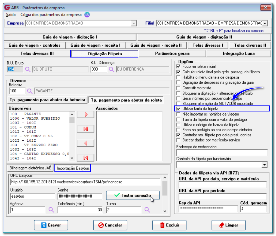This screenshot has height=236, width=276.
Task: Expand the Filial dropdown
Action: [x=265, y=23]
